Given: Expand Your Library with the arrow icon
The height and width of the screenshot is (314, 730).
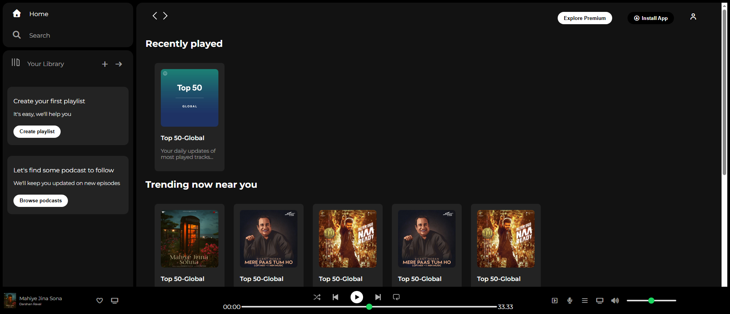Looking at the screenshot, I should coord(119,64).
